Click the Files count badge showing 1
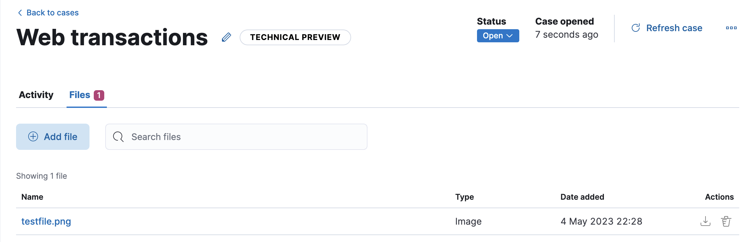This screenshot has width=755, height=242. point(99,95)
